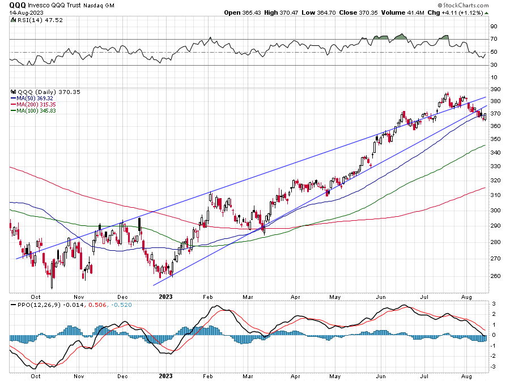Click the 350 price axis label
510x381 pixels.
(495, 139)
